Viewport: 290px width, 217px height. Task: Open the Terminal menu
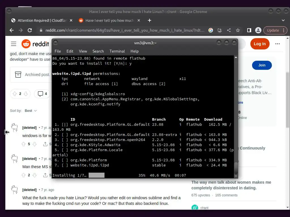tap(117, 51)
